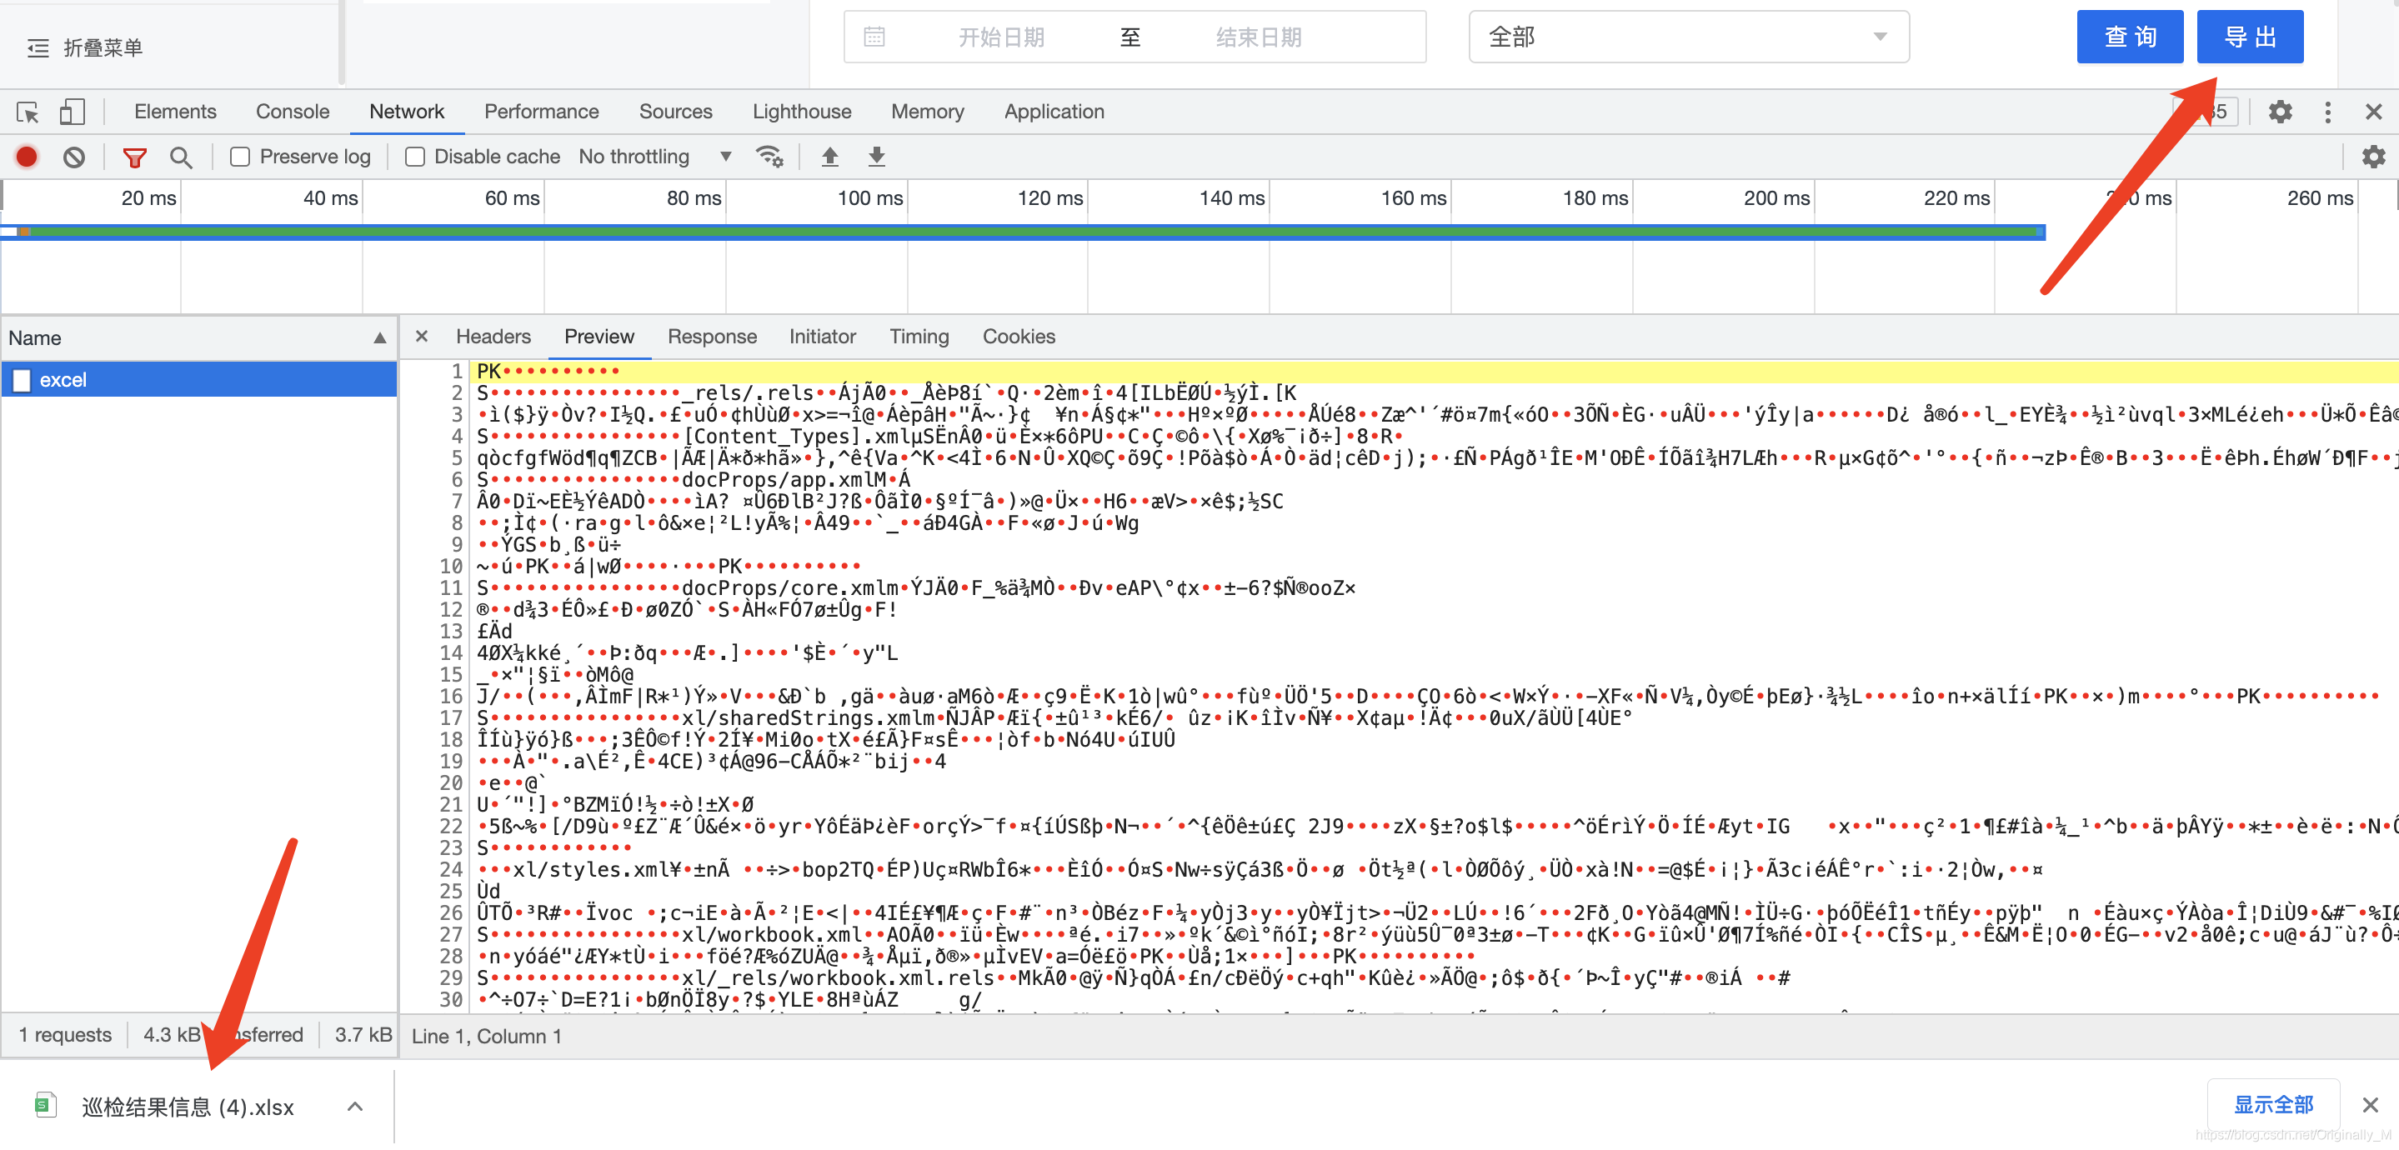Click the 100 ms timeline marker

[869, 198]
